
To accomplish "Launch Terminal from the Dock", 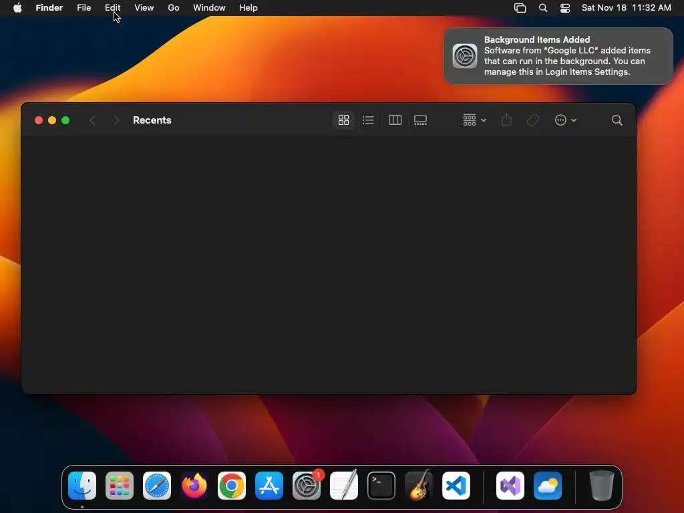I will pyautogui.click(x=381, y=486).
